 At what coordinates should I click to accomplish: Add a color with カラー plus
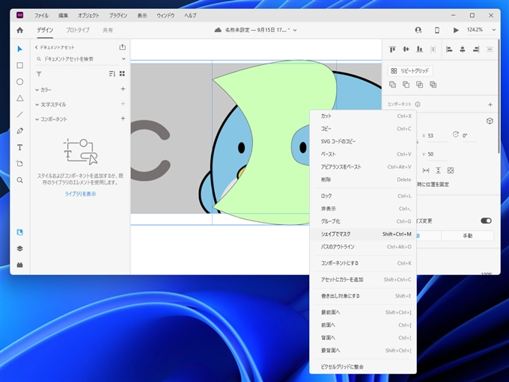pos(123,89)
